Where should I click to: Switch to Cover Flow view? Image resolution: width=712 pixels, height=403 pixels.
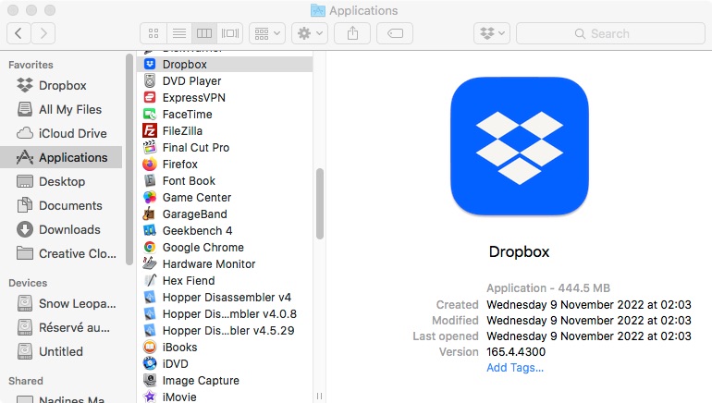[230, 33]
